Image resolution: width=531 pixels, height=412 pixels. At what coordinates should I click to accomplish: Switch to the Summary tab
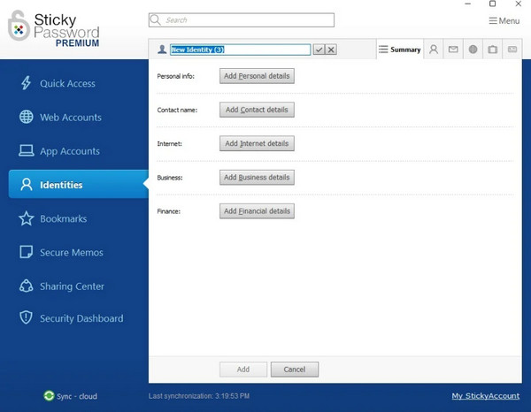400,50
